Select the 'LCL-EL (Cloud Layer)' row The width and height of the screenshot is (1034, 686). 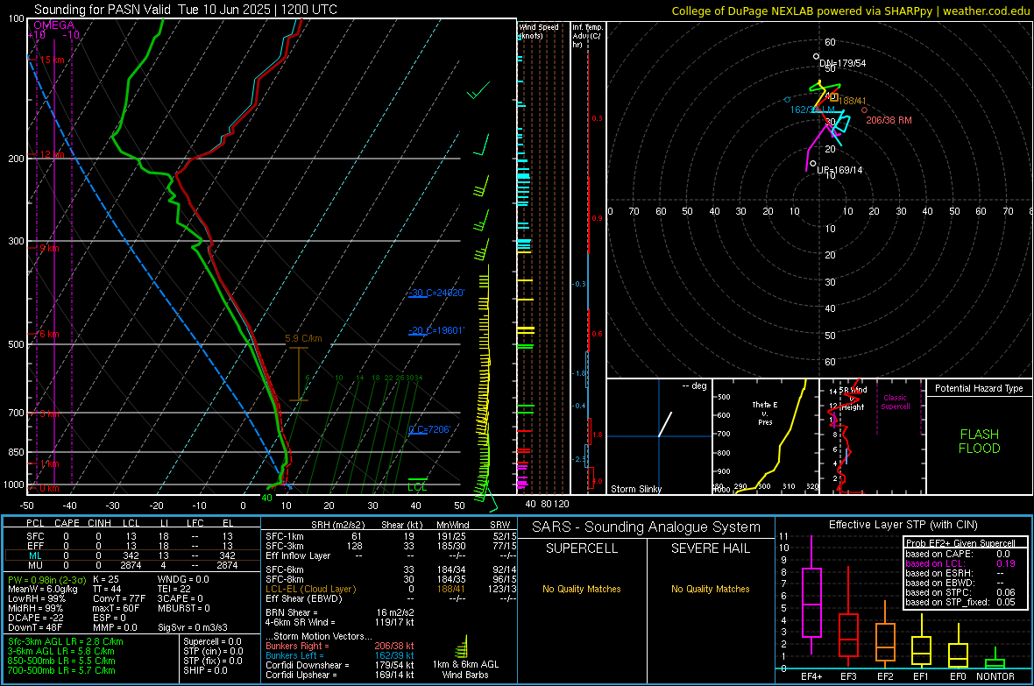coord(391,589)
